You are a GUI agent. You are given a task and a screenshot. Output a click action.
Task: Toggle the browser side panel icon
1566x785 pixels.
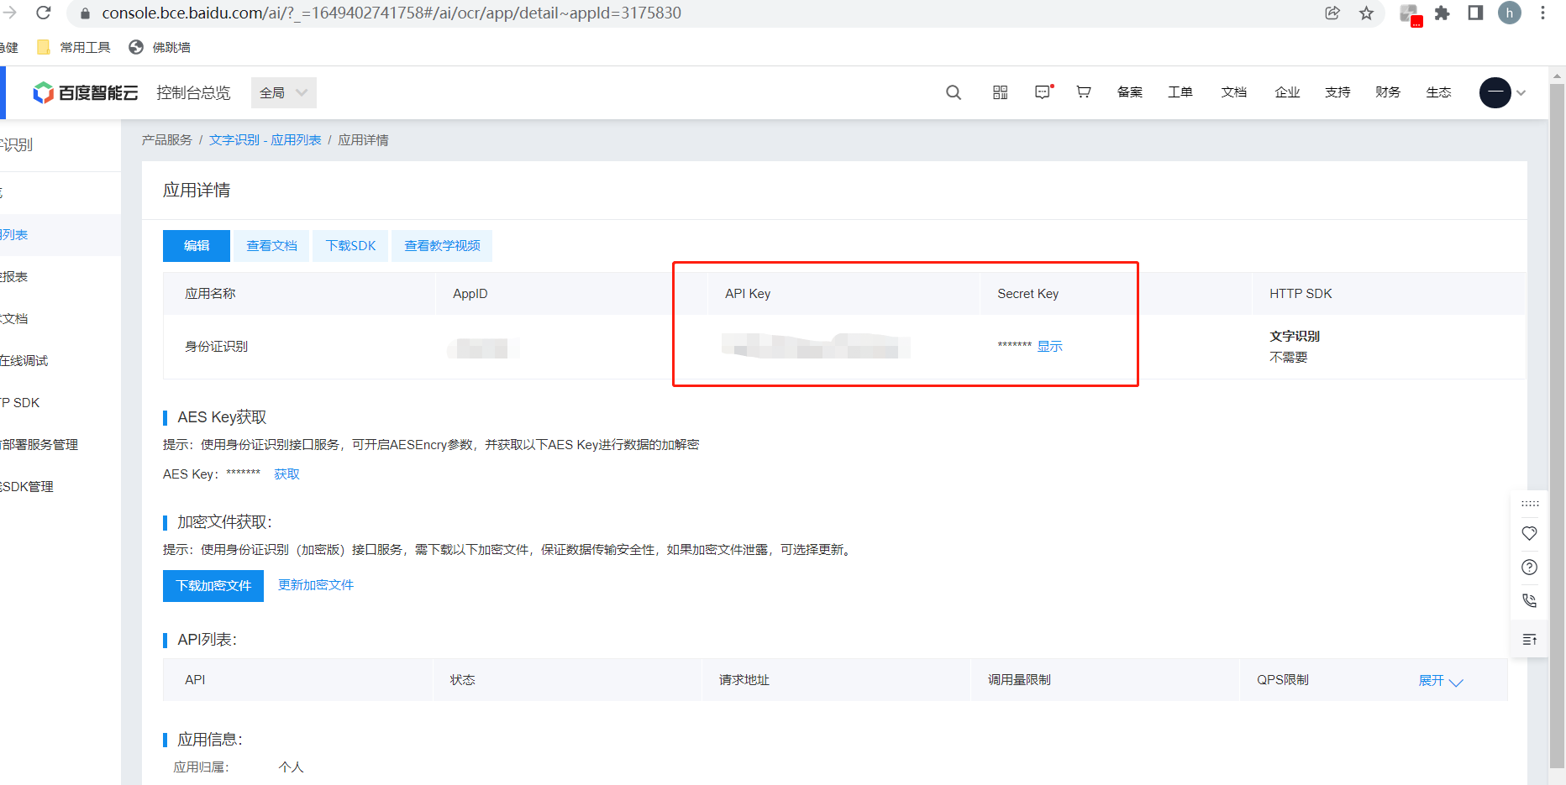tap(1475, 13)
